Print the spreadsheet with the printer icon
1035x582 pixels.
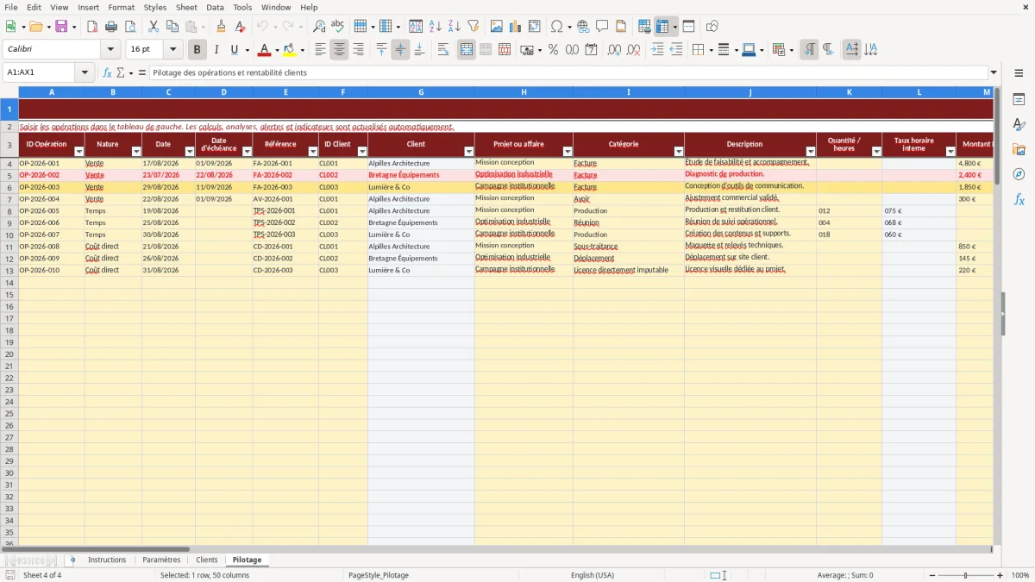coord(111,27)
